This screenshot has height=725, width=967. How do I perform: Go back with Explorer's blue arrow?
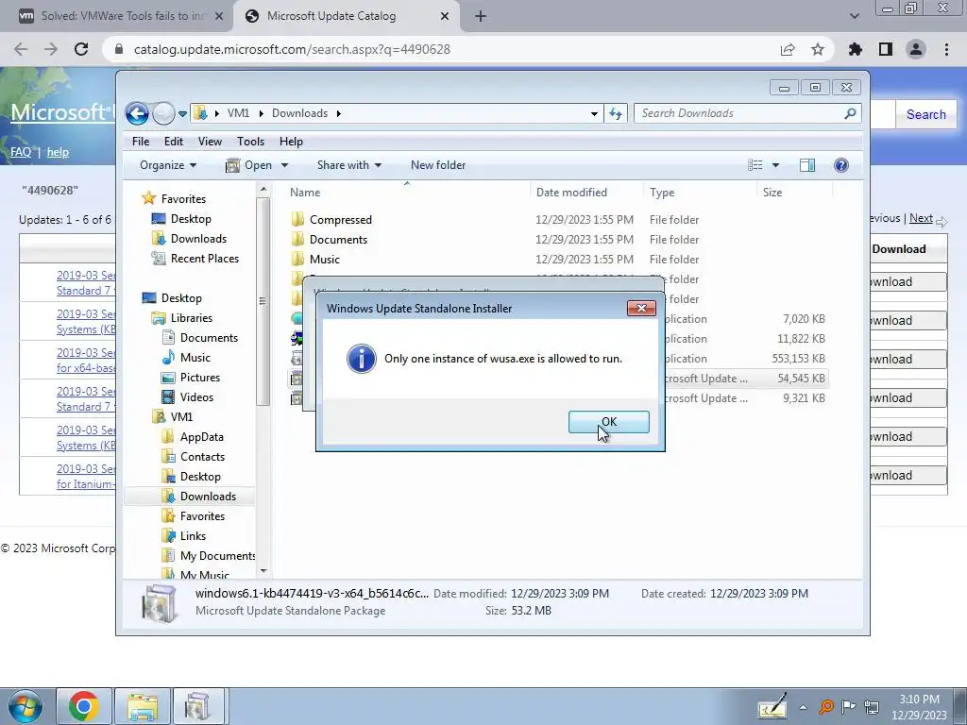click(137, 113)
